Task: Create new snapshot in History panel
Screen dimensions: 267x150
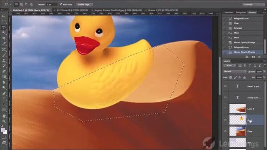Action: click(253, 57)
